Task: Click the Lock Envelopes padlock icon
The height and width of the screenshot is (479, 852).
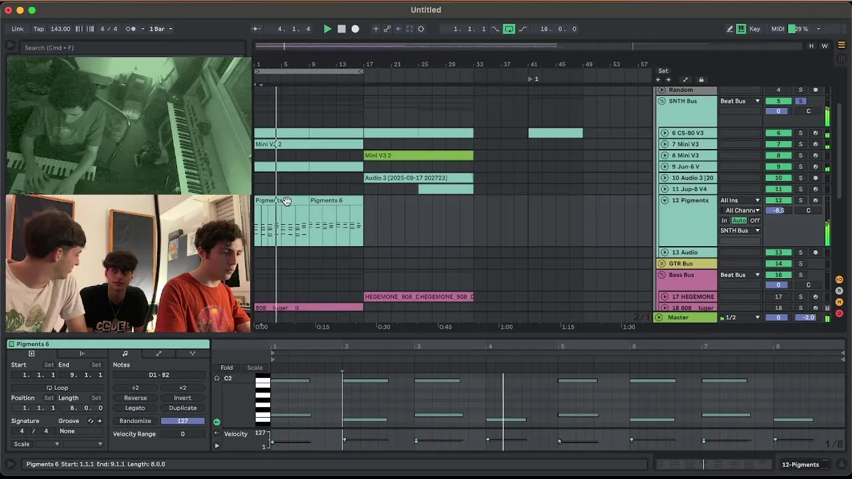Action: pos(701,80)
